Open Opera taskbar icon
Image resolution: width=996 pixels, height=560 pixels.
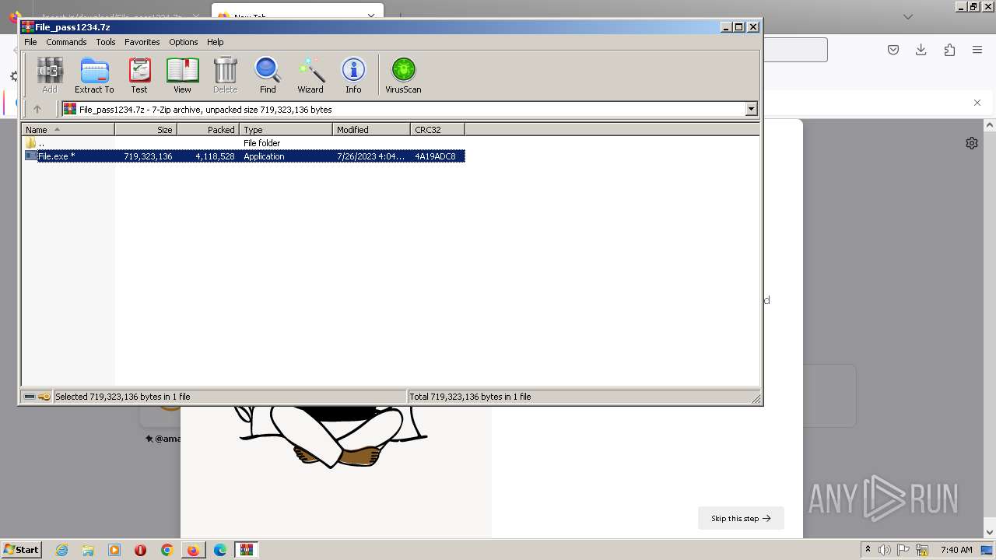point(141,550)
